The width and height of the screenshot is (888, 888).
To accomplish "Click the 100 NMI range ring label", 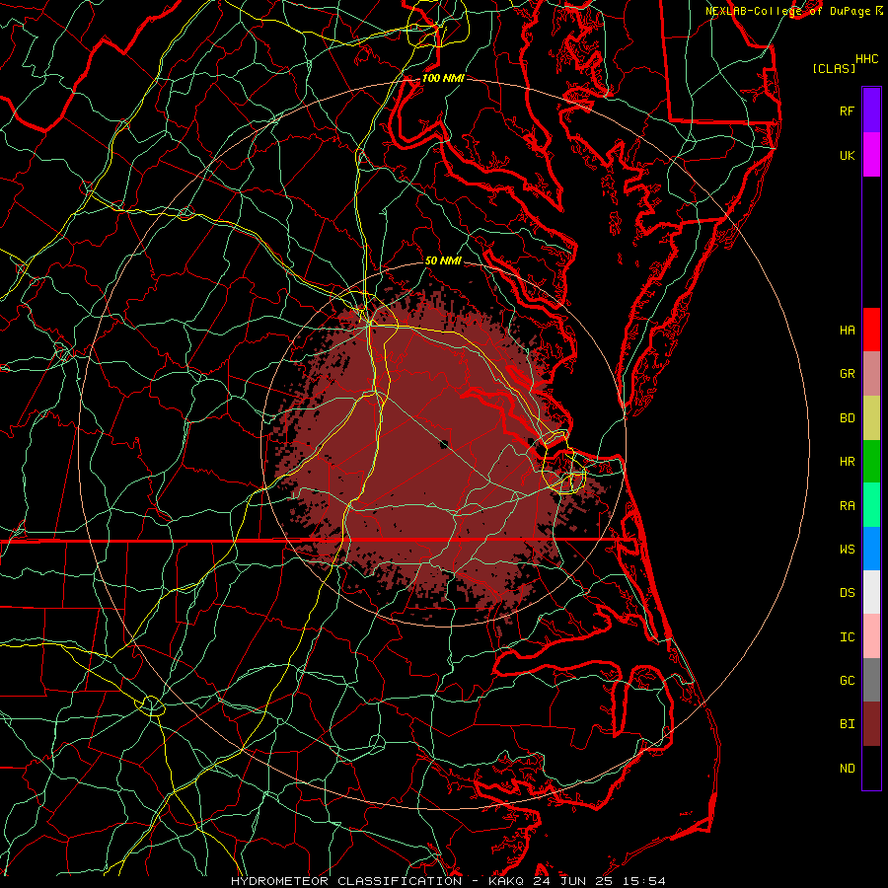I will [x=443, y=78].
